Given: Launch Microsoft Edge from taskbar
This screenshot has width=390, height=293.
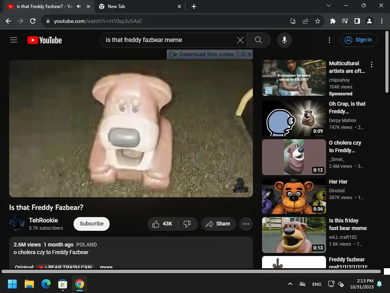Looking at the screenshot, I should 46,284.
